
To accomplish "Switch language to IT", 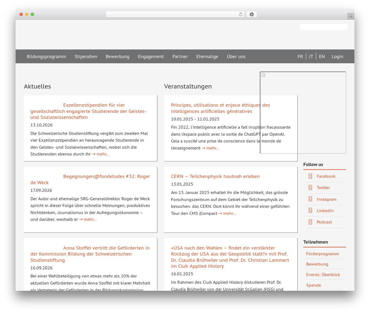I will [311, 57].
